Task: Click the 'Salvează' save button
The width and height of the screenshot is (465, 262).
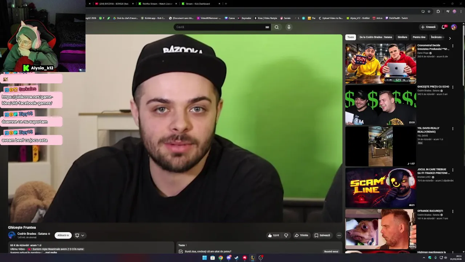Action: click(322, 235)
